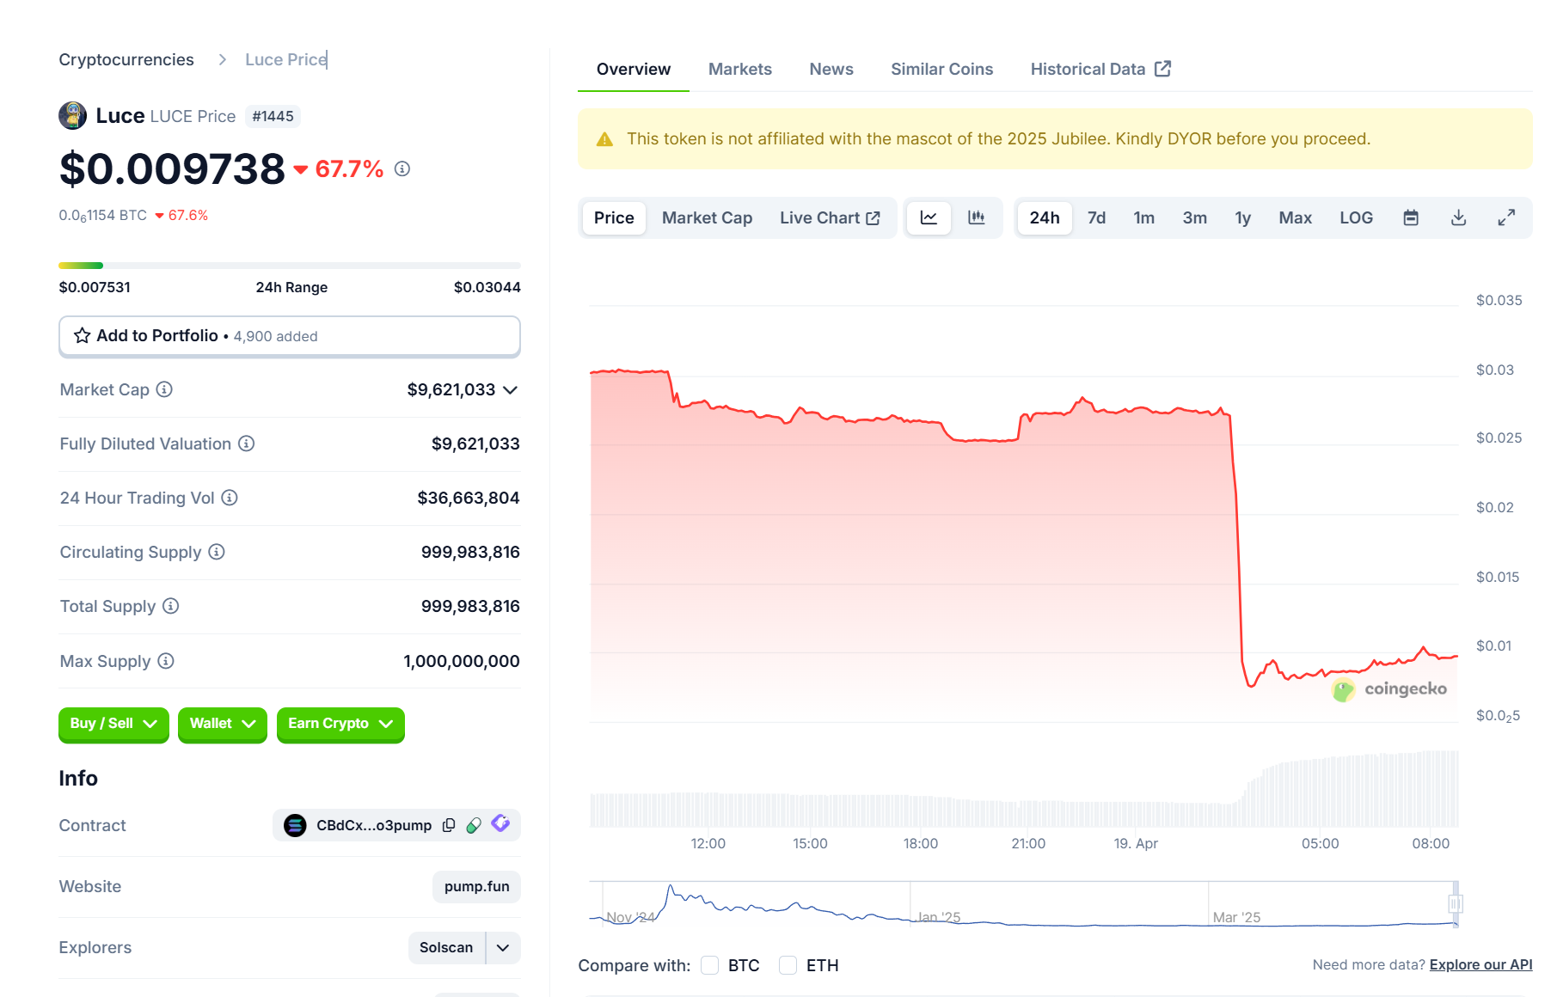1551x997 pixels.
Task: Expand the chart to fullscreen
Action: [x=1506, y=217]
